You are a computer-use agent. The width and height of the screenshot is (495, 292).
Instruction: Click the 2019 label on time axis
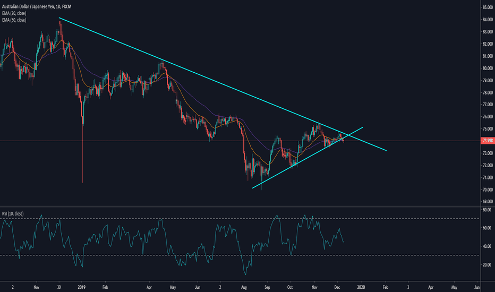(x=82, y=287)
